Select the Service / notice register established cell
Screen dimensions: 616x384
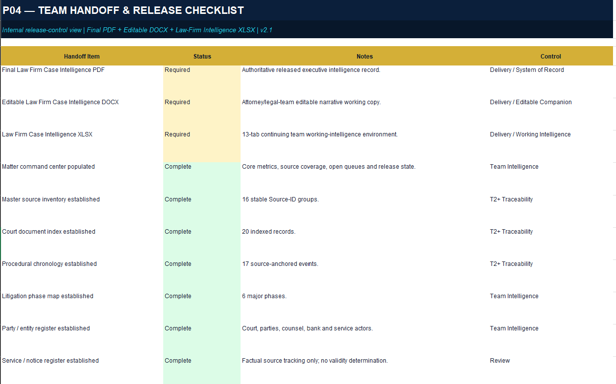[82, 370]
